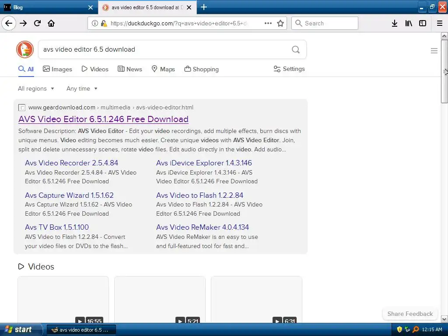
Task: Focus the Firefox Search box
Action: [325, 23]
